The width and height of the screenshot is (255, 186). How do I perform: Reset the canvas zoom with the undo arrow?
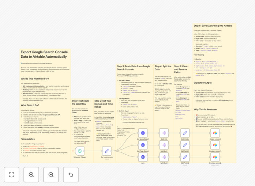pos(71,175)
